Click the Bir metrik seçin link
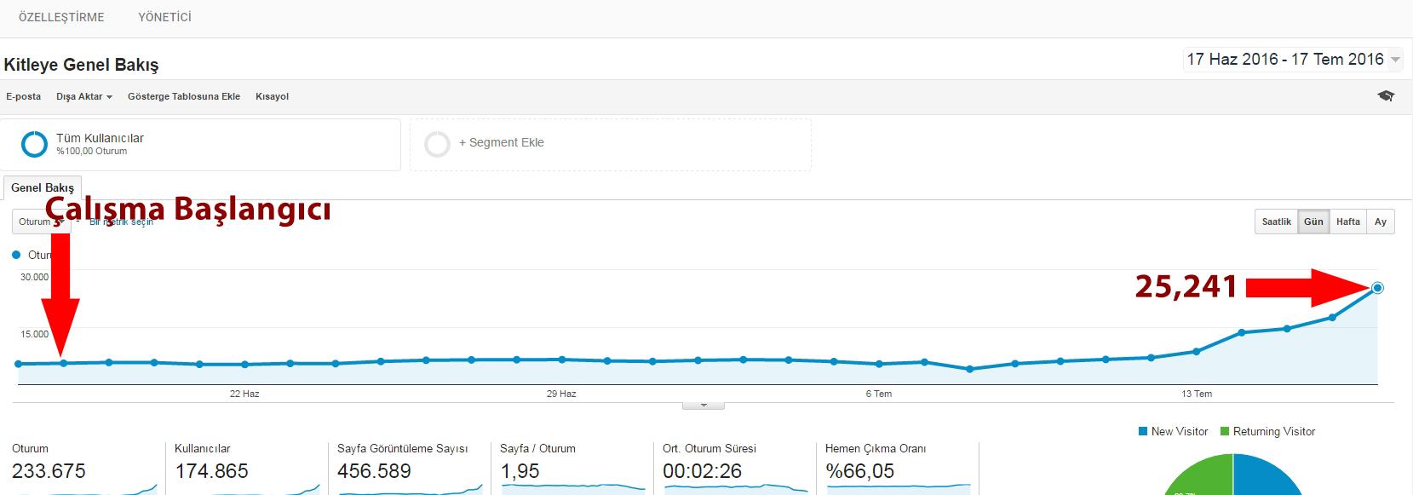 122,222
